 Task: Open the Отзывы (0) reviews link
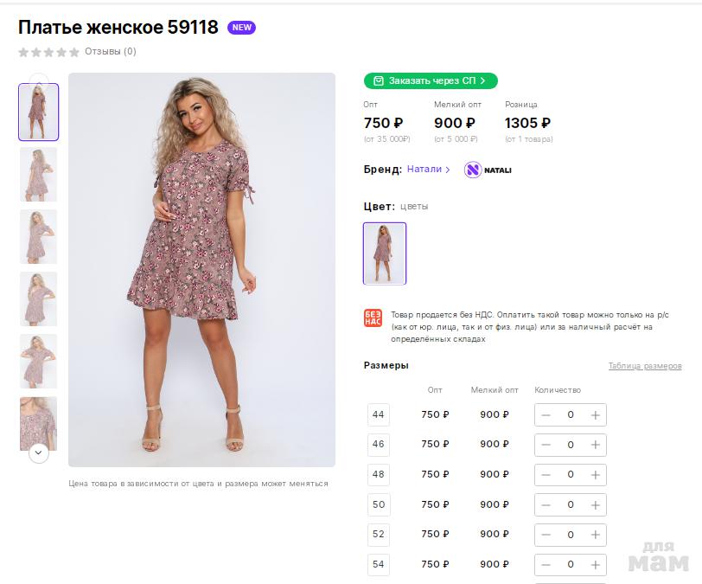tap(110, 52)
